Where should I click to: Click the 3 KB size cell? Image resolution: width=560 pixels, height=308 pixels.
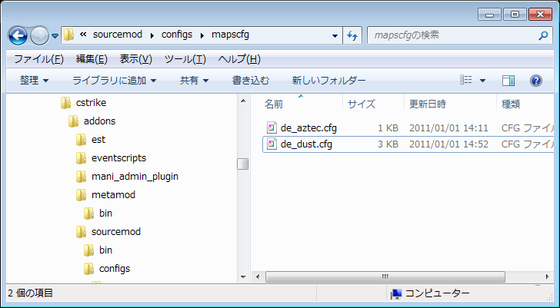[x=388, y=144]
